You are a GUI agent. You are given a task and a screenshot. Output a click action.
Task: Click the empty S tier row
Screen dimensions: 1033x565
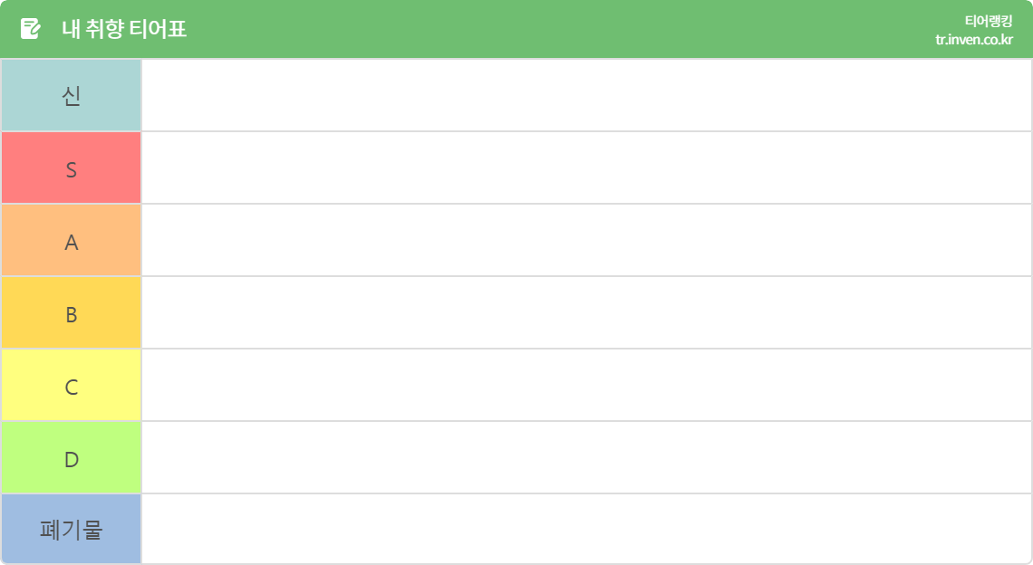[x=586, y=168]
